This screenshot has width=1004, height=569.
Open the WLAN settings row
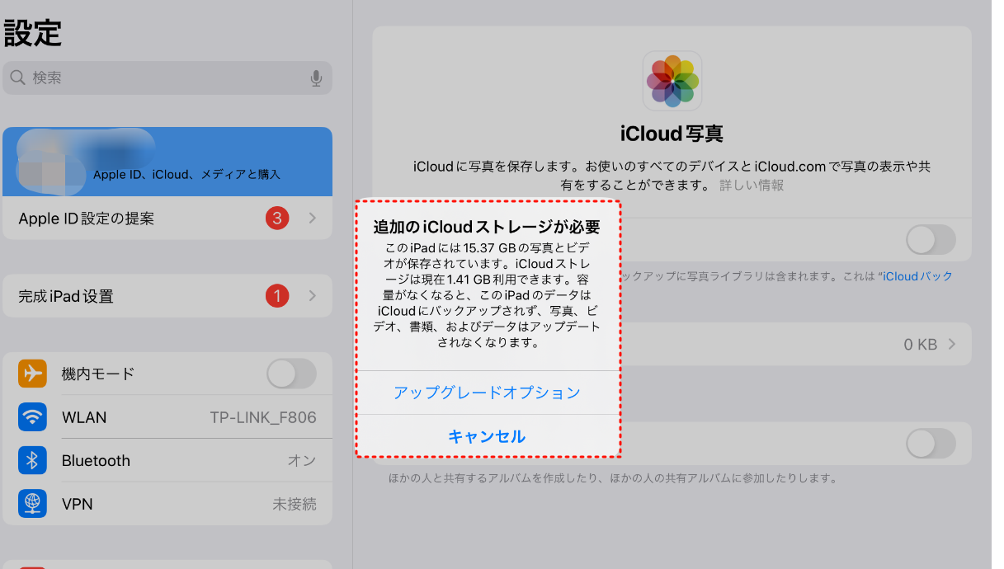pos(167,417)
